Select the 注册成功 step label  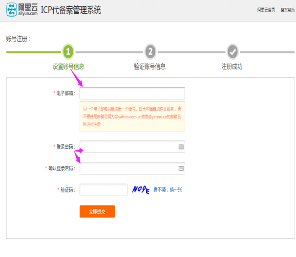tap(232, 67)
